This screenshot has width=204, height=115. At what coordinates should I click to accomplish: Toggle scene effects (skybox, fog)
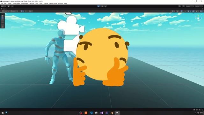pos(188,11)
